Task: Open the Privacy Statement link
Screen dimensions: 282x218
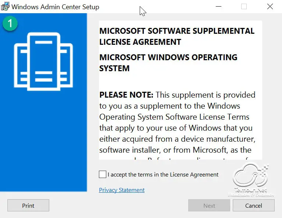Action: pos(122,190)
